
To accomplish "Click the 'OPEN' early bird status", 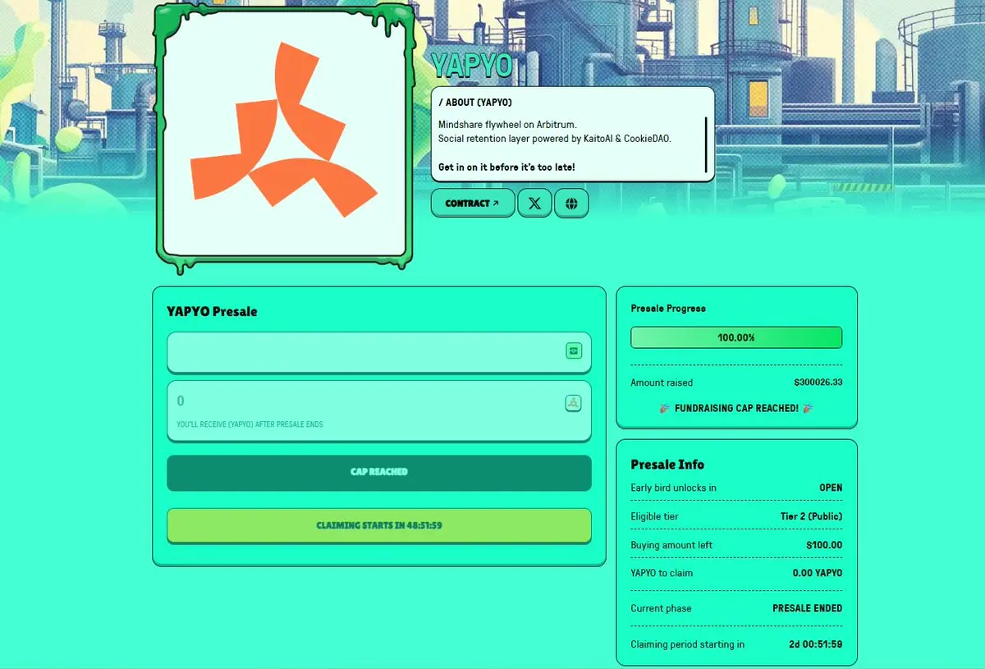I will click(x=831, y=488).
